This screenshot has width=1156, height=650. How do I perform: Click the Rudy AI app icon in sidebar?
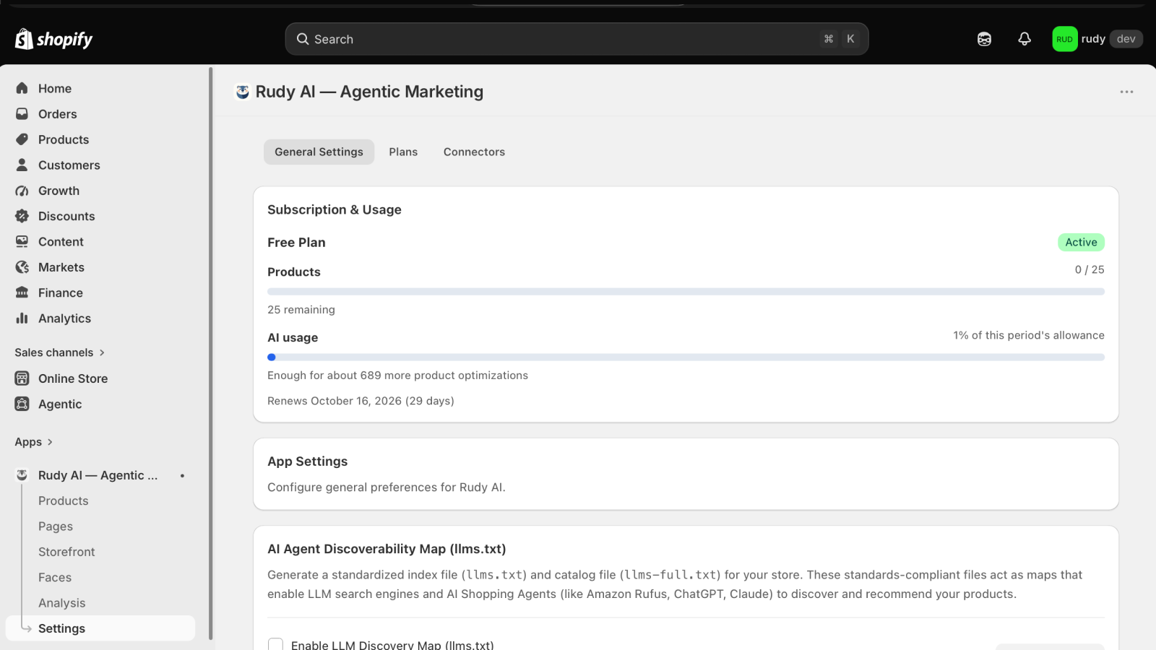22,475
